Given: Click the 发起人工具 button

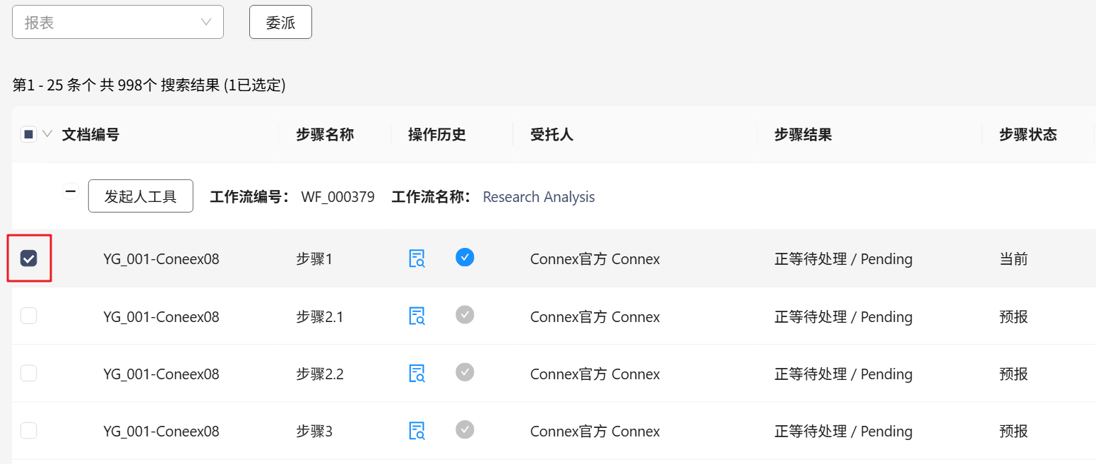Looking at the screenshot, I should 141,196.
